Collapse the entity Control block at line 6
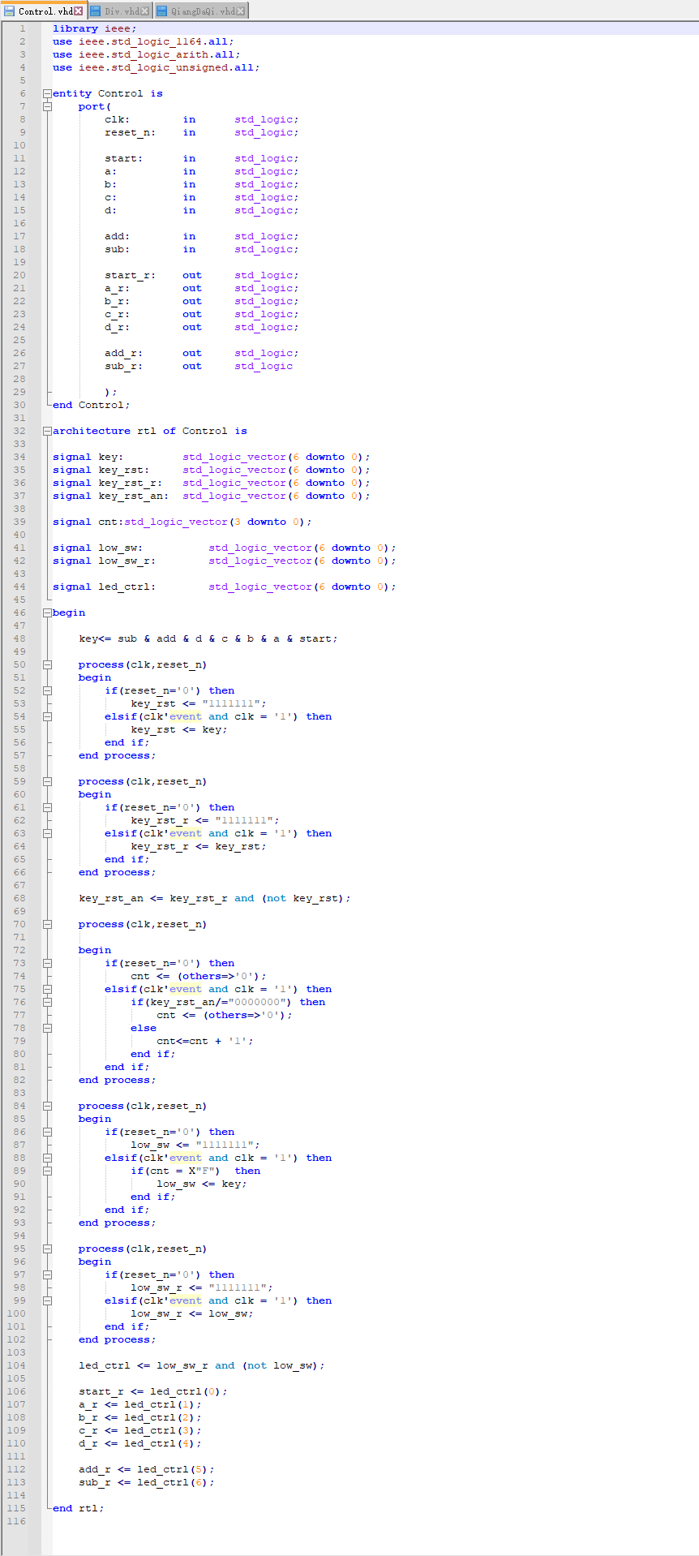The width and height of the screenshot is (699, 1556). 47,93
